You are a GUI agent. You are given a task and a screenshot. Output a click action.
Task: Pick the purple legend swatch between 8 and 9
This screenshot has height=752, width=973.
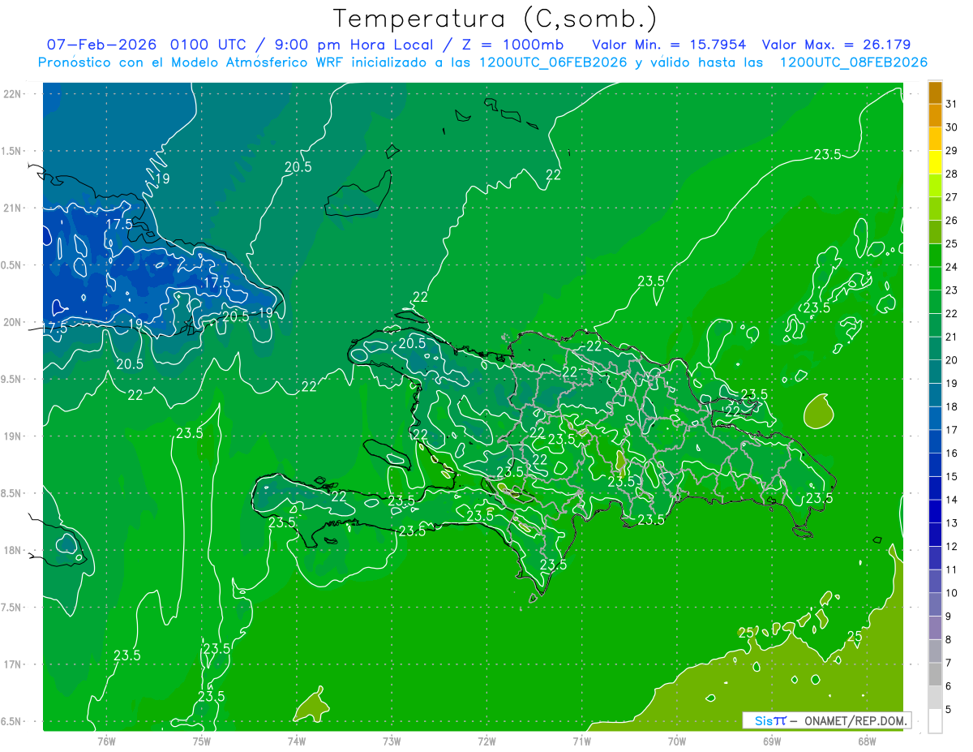pos(936,628)
